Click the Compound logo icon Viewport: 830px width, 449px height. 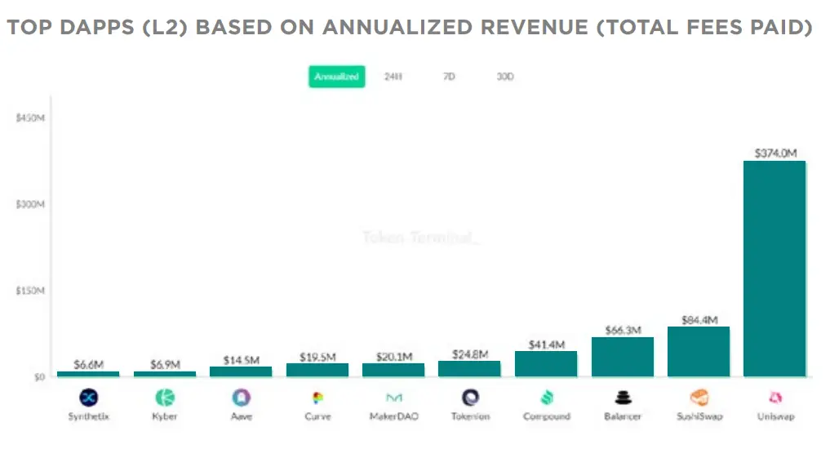[547, 397]
